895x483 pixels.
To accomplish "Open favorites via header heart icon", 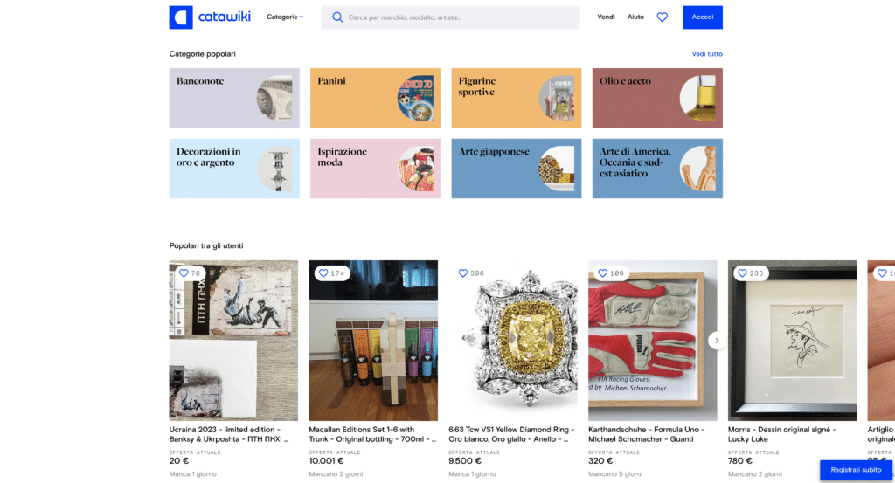I will click(662, 17).
